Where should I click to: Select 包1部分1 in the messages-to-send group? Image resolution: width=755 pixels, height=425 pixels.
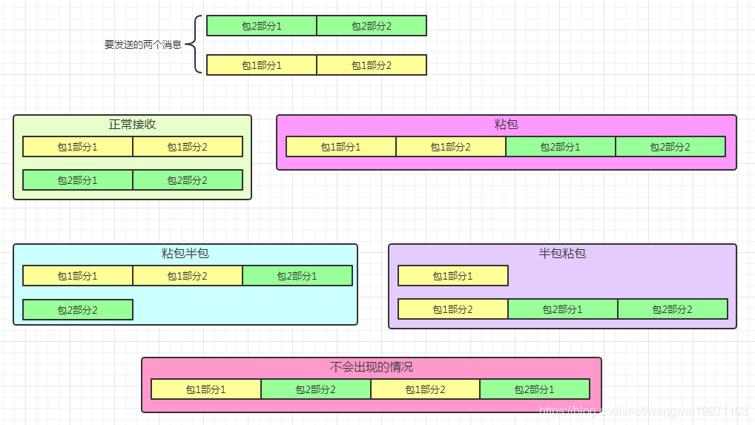[x=262, y=65]
